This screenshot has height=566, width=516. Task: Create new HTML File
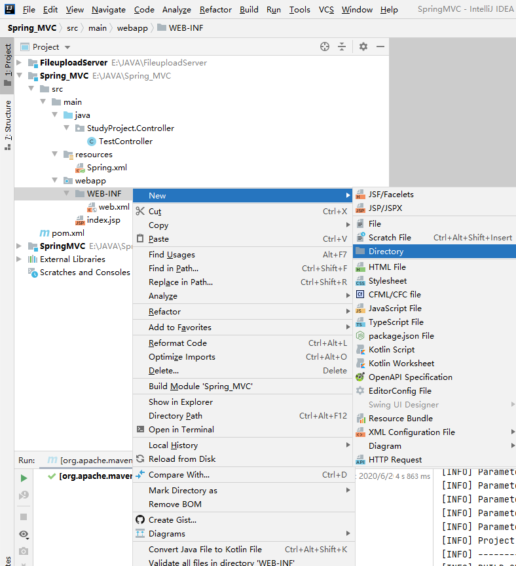click(435, 267)
